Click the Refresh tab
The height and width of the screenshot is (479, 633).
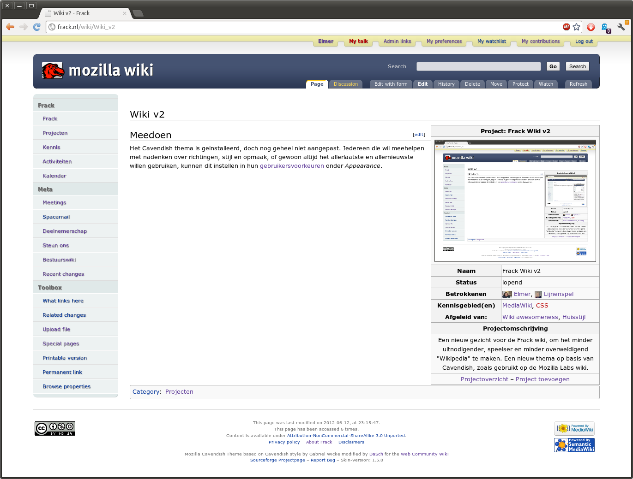tap(579, 84)
